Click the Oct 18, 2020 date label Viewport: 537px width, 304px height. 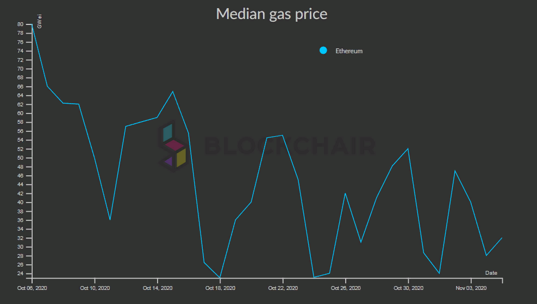[x=220, y=288]
